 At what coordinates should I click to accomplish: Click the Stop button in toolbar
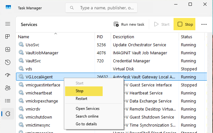coord(184,24)
